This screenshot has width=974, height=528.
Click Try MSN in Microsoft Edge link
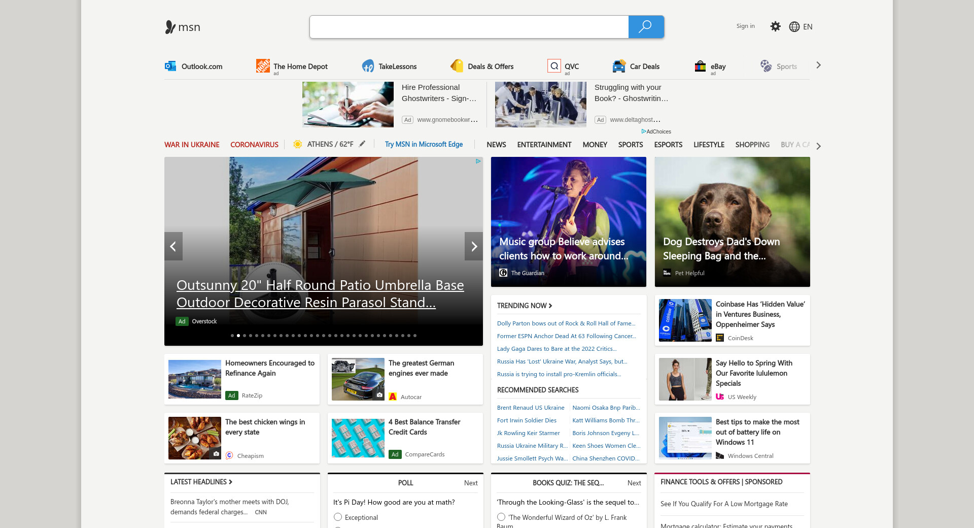tap(424, 144)
